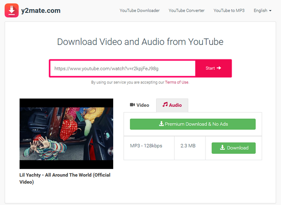Click the Start button
The width and height of the screenshot is (281, 205).
213,68
